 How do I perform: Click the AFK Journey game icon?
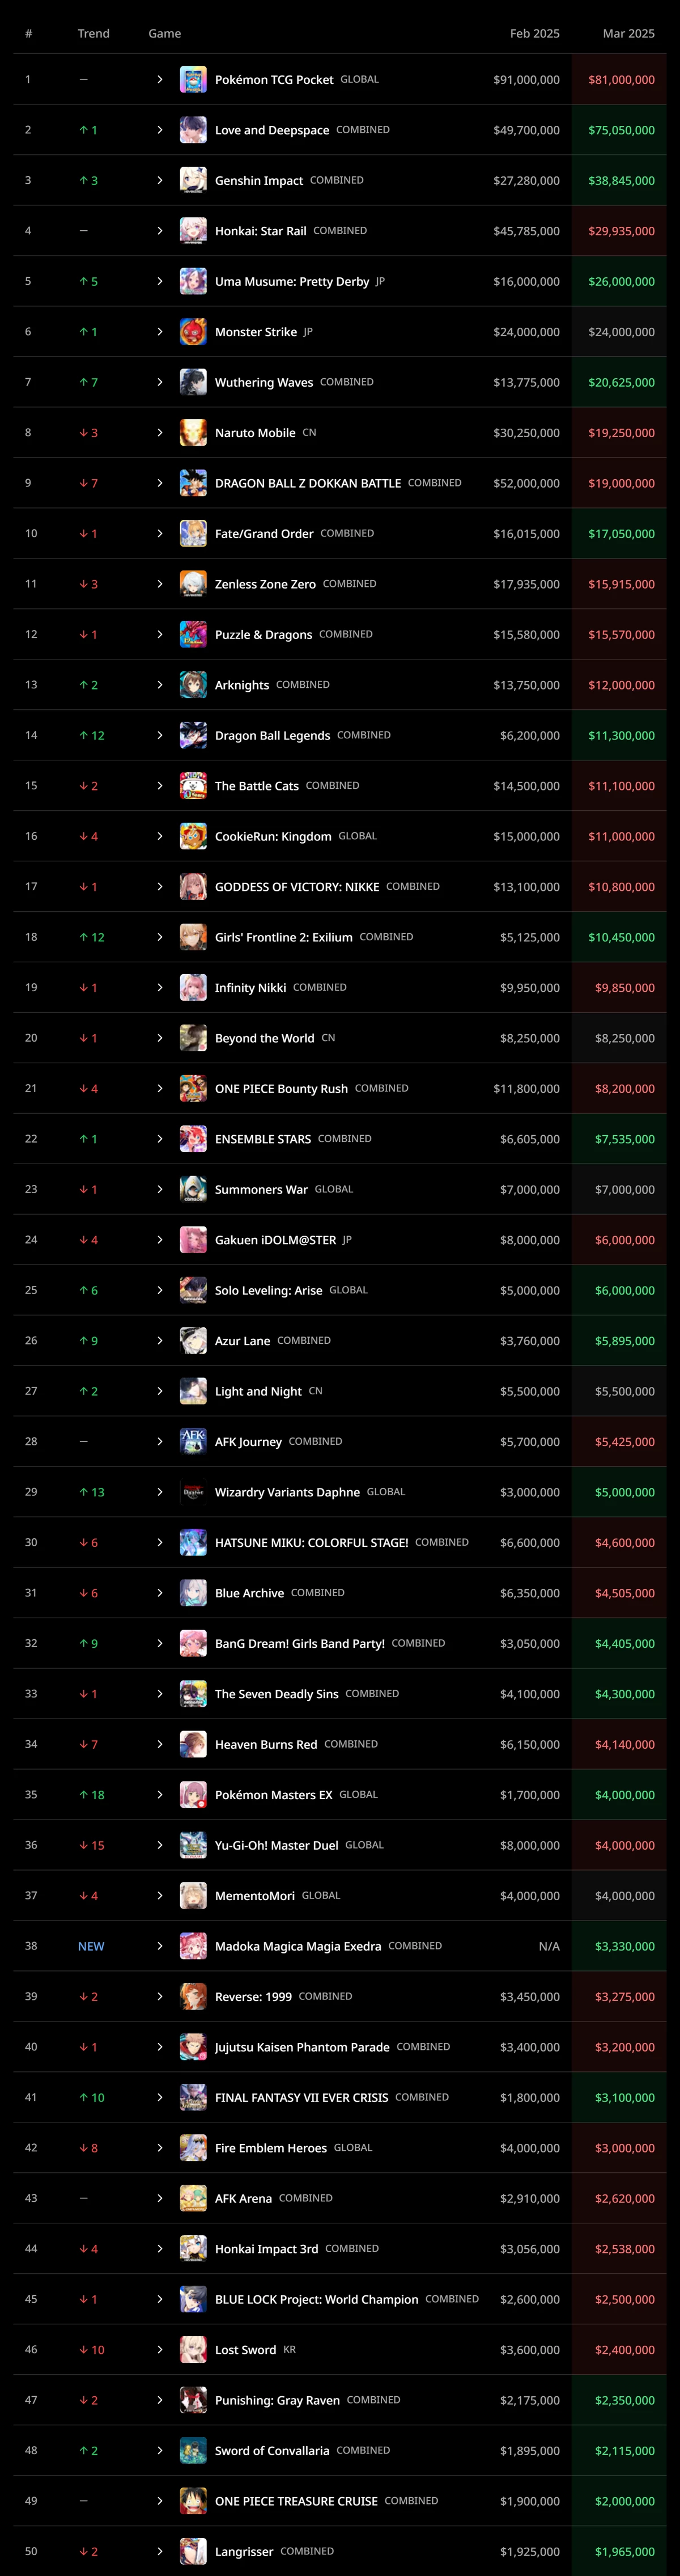pyautogui.click(x=193, y=1441)
